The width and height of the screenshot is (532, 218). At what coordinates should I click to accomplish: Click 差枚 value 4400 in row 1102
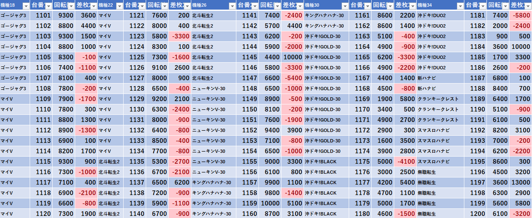pyautogui.click(x=86, y=26)
